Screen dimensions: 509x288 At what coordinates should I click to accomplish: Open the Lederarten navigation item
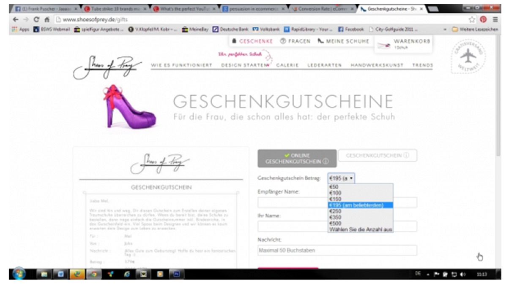click(x=325, y=65)
